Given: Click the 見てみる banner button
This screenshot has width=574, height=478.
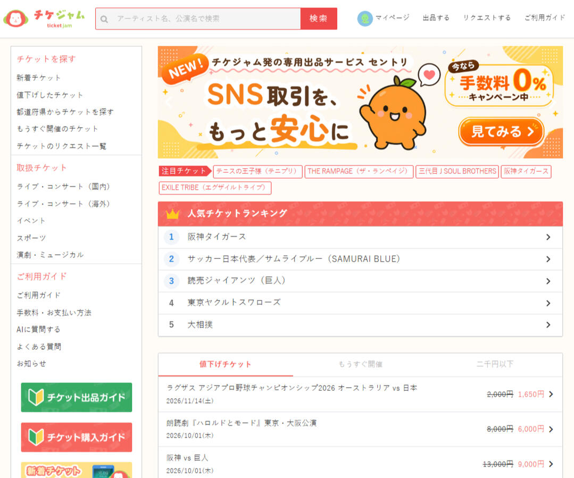Looking at the screenshot, I should coord(502,131).
